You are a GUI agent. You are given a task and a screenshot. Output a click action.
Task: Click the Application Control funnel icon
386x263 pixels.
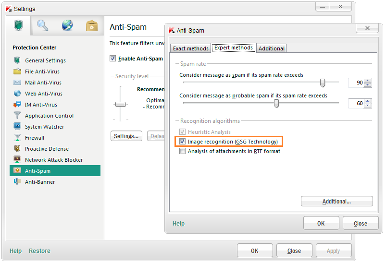click(17, 115)
